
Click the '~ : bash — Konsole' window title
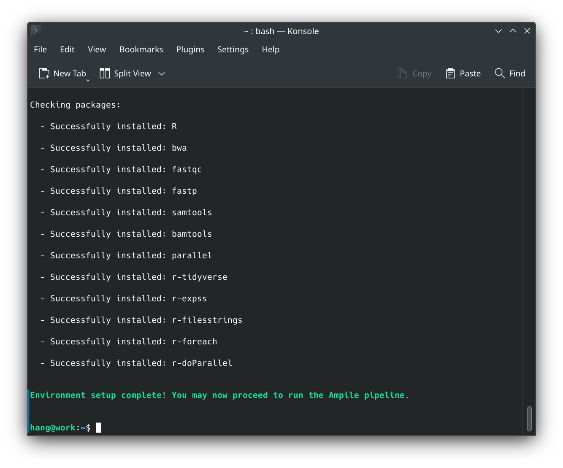(x=281, y=31)
